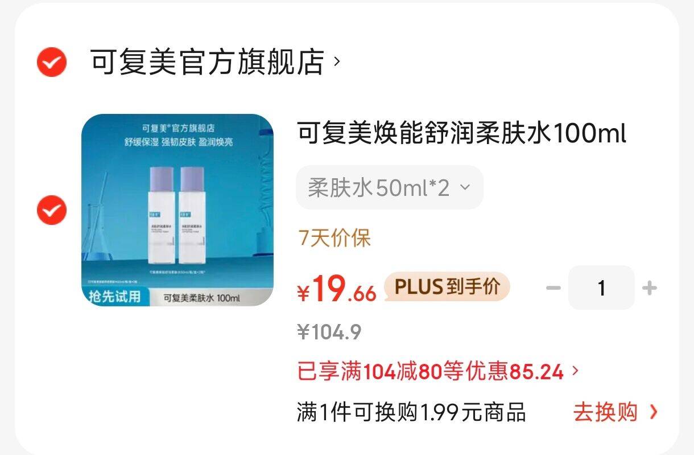
Task: Open the 可复美官方旗舰店 store page
Action: click(x=207, y=62)
